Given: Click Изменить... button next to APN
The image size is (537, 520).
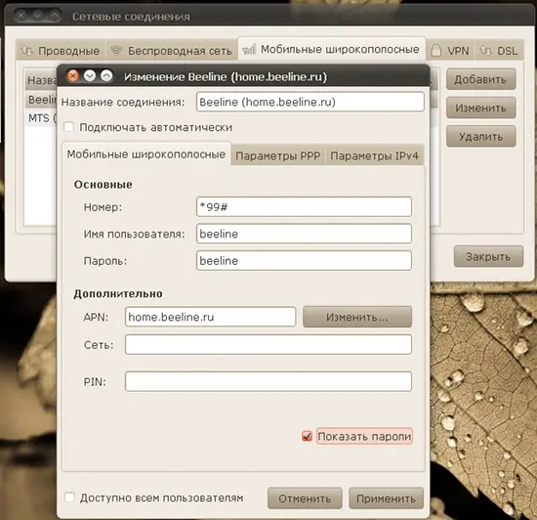Looking at the screenshot, I should point(357,317).
